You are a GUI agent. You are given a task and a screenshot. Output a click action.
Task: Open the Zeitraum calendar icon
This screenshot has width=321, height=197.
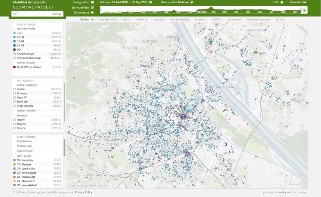[151, 2]
